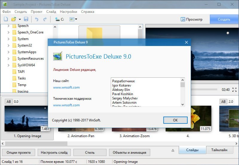Open the Настройки menu
Screen dimensions: 239x165
pos(68,12)
